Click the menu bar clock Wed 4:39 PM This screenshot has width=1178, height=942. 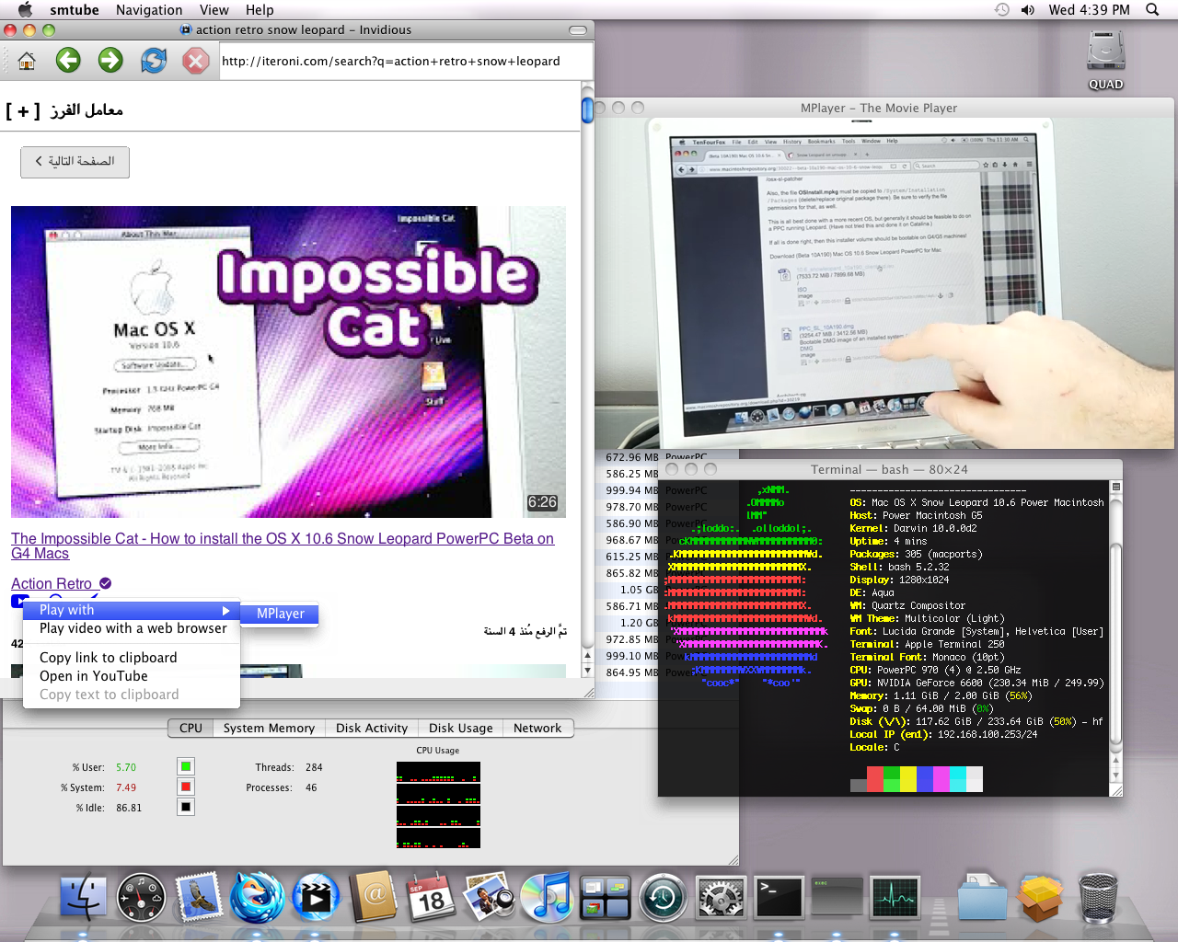coord(1089,9)
